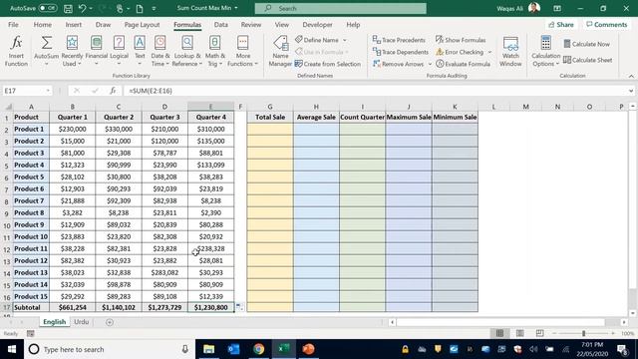This screenshot has height=359, width=638.
Task: Open Logical functions library
Action: pyautogui.click(x=119, y=51)
